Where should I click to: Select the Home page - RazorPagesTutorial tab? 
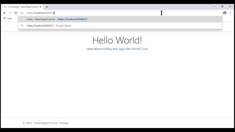pyautogui.click(x=22, y=7)
